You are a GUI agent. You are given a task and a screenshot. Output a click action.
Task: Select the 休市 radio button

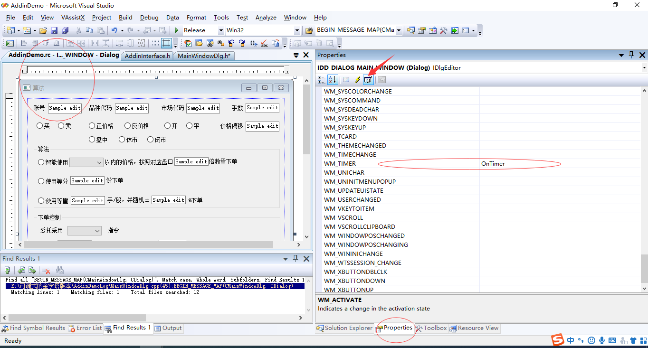click(x=122, y=140)
